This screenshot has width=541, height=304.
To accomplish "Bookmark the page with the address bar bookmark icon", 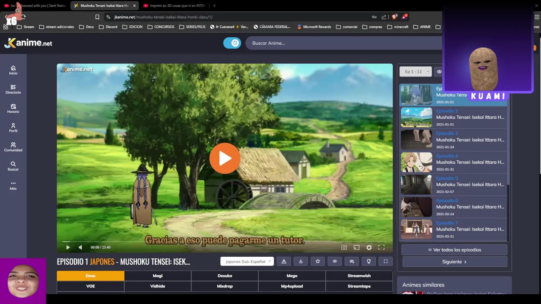I will (97, 17).
